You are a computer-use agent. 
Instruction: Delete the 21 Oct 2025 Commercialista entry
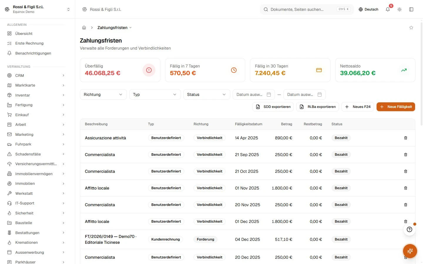[x=406, y=171]
